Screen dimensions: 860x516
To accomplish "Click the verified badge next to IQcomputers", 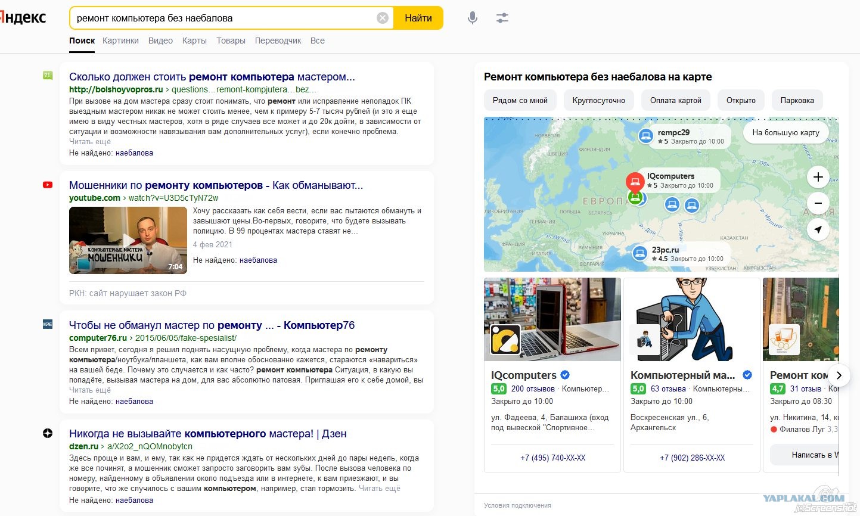I will point(565,375).
